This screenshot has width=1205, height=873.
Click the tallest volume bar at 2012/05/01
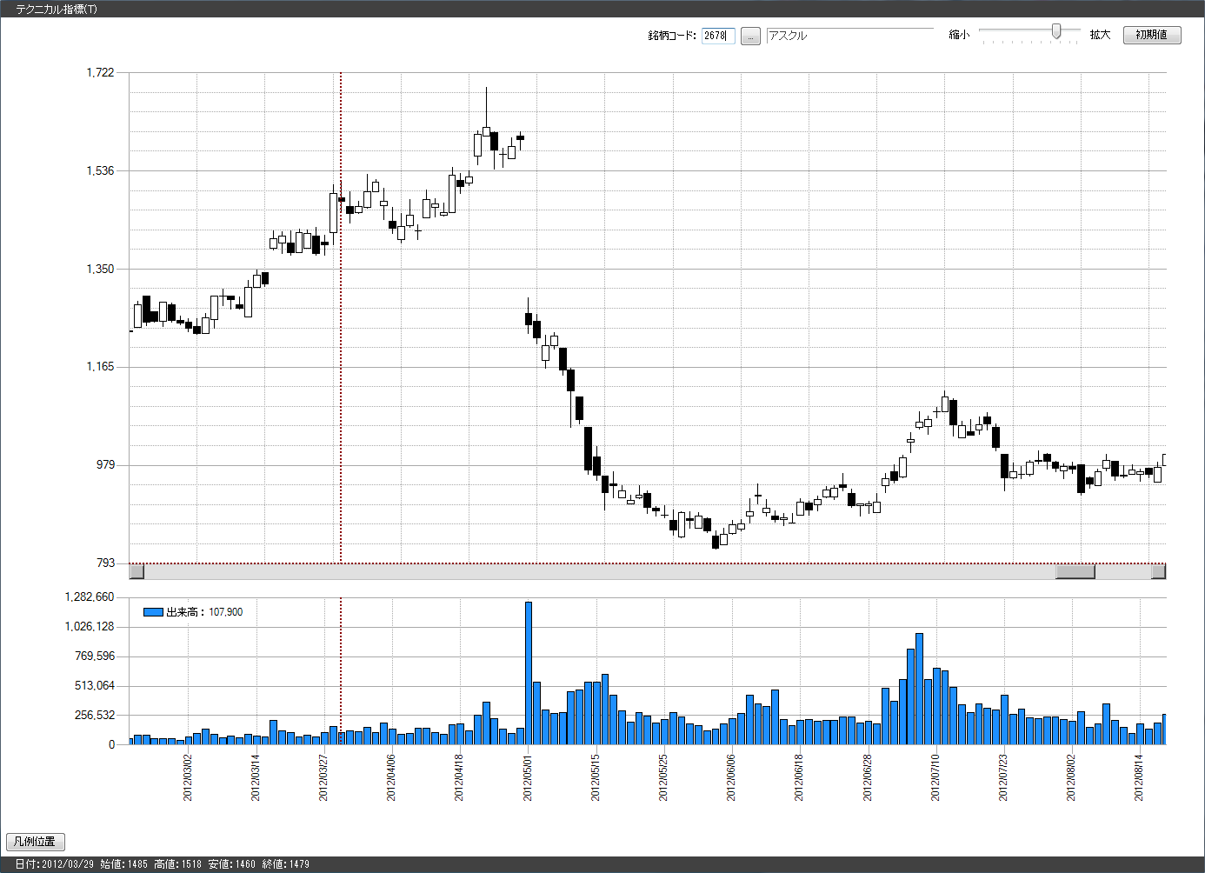tap(529, 673)
